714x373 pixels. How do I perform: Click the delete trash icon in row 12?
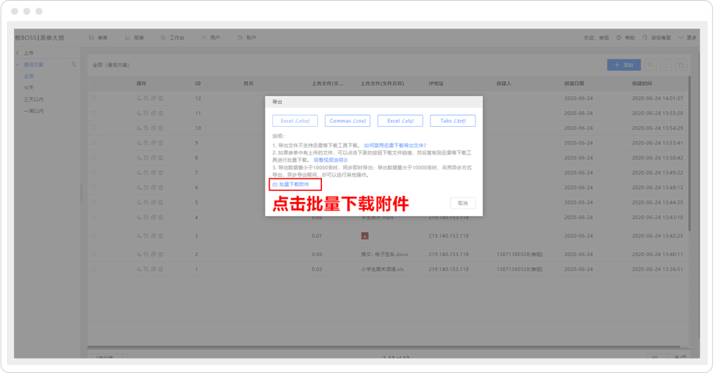point(161,98)
